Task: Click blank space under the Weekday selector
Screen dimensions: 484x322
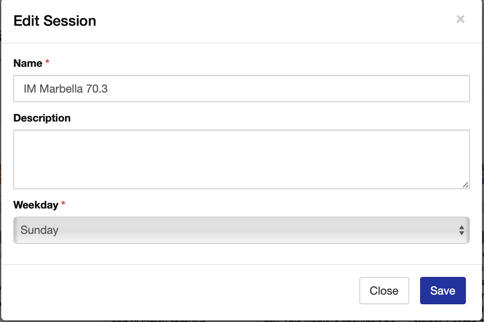Action: pos(242,254)
